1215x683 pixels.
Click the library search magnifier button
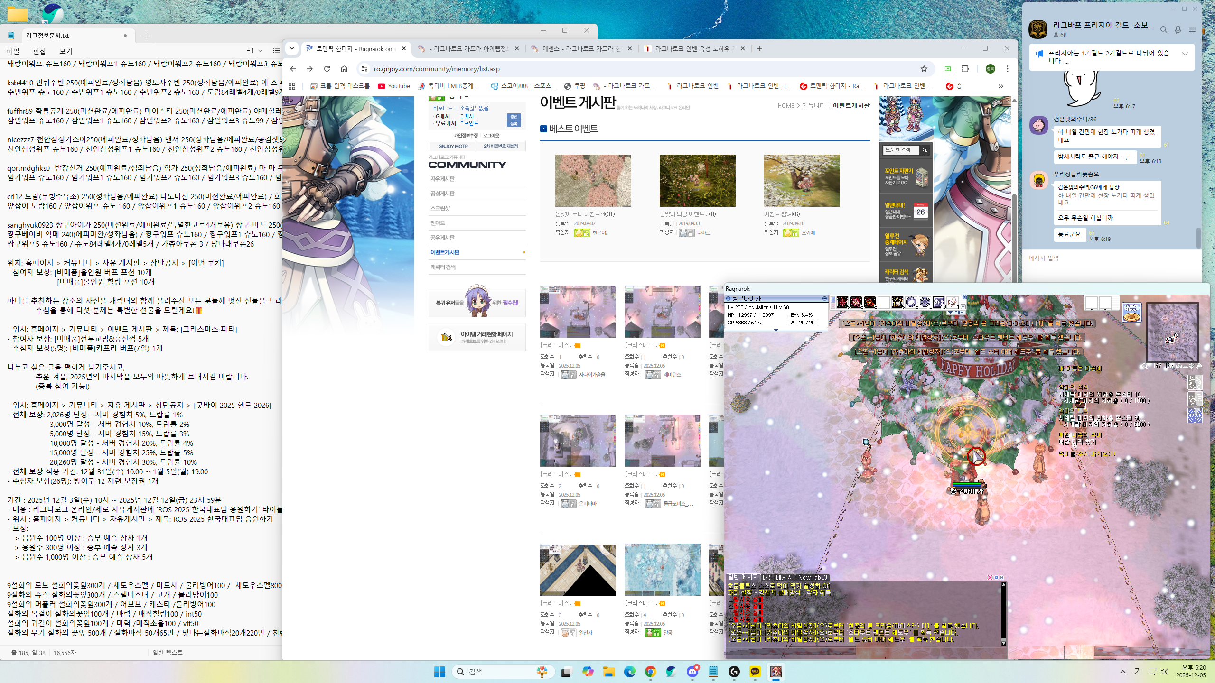point(925,150)
